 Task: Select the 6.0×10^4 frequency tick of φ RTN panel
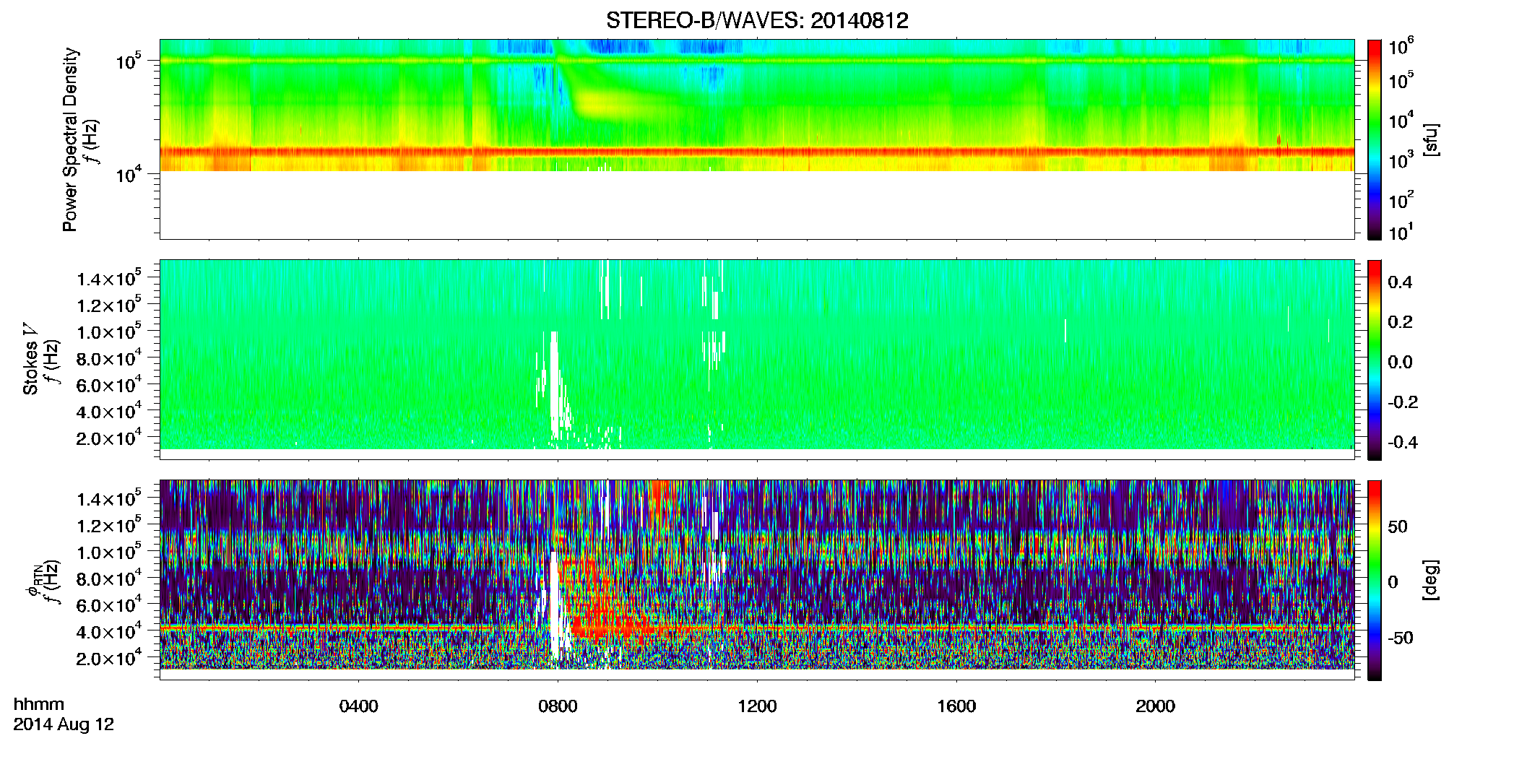pyautogui.click(x=110, y=604)
